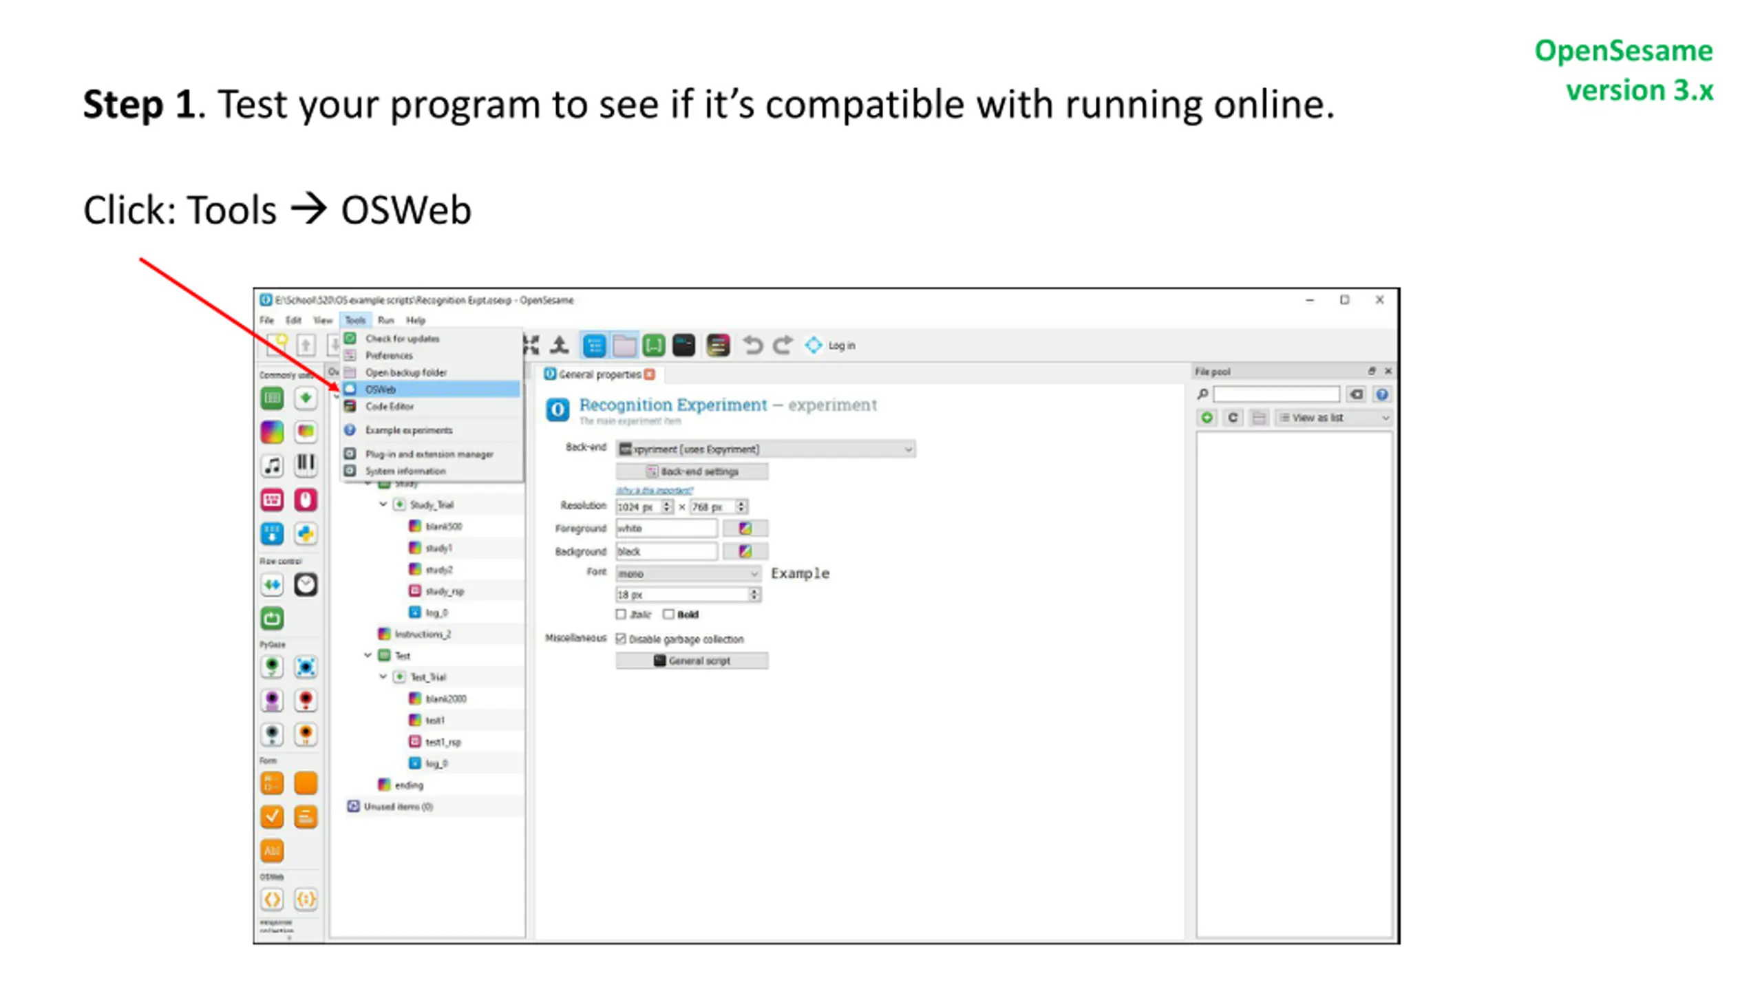Select the blue logger item icon

[272, 533]
